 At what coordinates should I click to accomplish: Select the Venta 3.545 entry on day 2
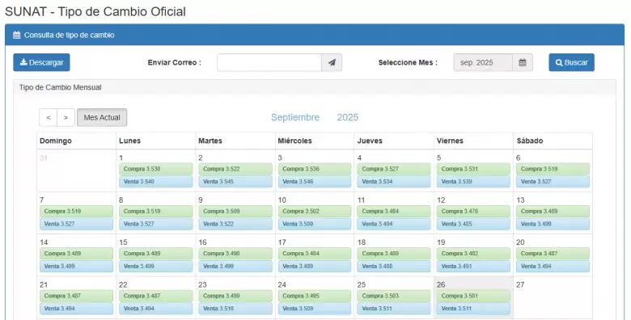click(235, 182)
